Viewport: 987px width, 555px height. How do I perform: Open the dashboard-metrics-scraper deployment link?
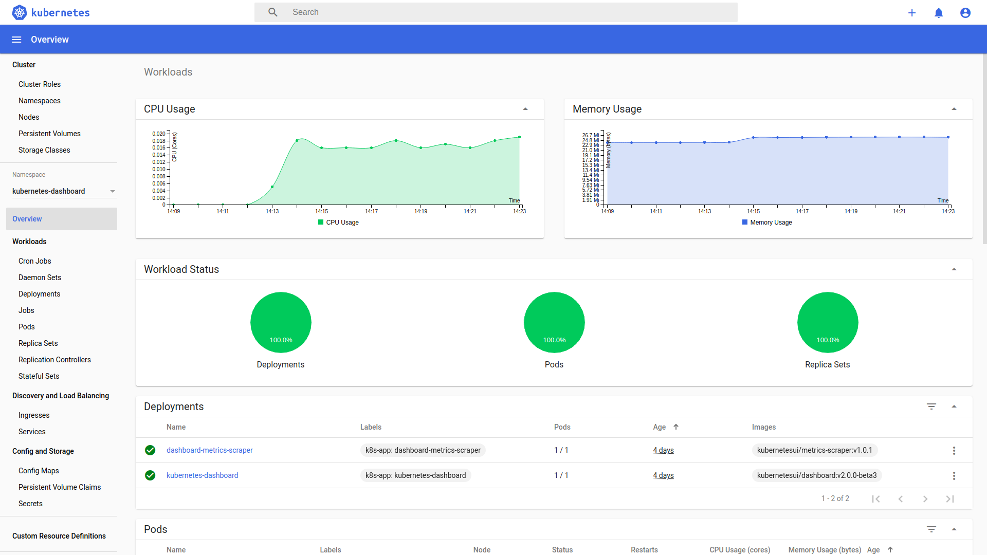coord(209,449)
